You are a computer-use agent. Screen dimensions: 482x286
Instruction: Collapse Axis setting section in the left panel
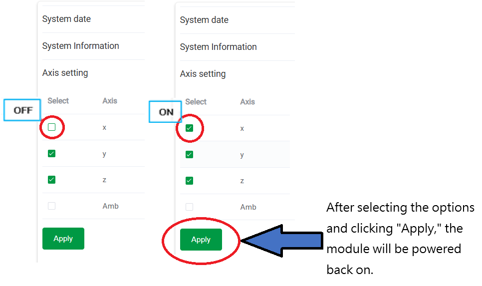[65, 73]
